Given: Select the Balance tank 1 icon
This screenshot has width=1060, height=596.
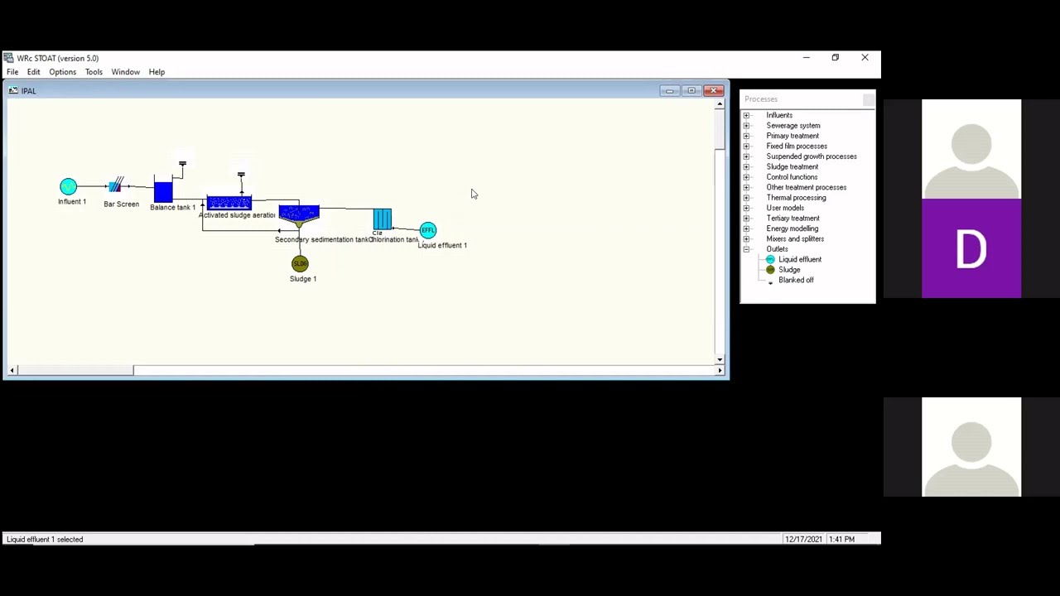Looking at the screenshot, I should coord(163,190).
